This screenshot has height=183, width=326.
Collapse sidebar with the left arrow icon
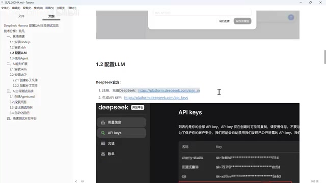(76, 181)
